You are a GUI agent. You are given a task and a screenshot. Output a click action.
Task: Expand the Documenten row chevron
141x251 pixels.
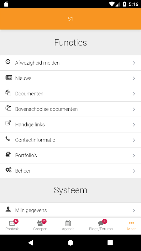(x=134, y=94)
